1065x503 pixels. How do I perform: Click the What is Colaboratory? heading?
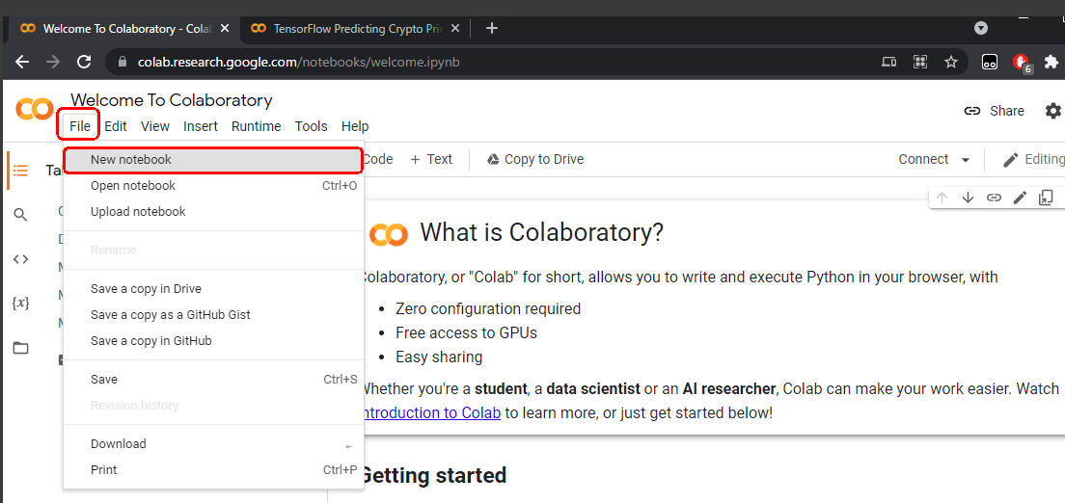point(541,233)
